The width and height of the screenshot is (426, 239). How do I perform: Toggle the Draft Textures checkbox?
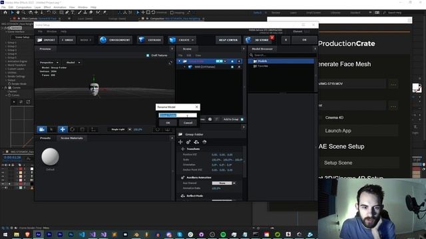148,55
